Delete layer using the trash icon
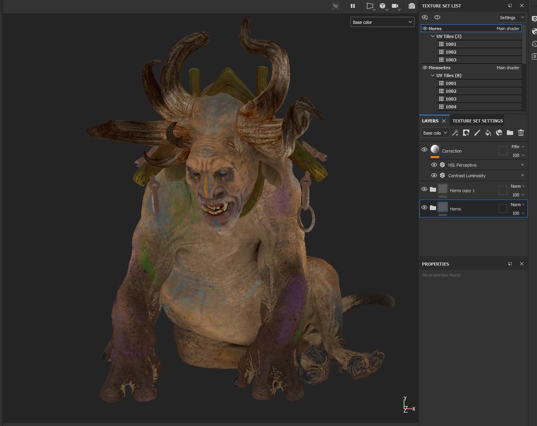The image size is (537, 426). [x=521, y=133]
